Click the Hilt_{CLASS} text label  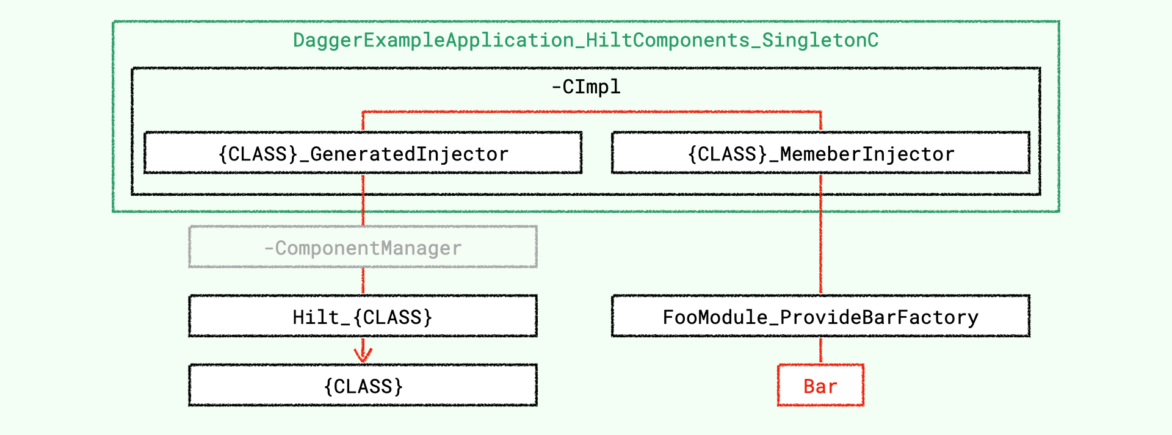[x=363, y=317]
